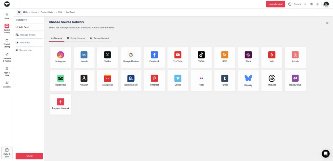The image size is (333, 161).
Task: Open Auto Pilot in content panel
Action: 25,43
